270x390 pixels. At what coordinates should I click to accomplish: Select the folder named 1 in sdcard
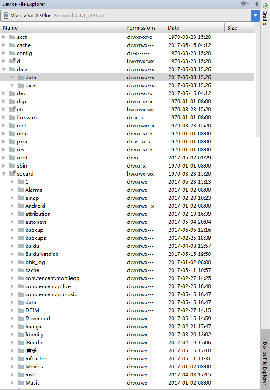(27, 182)
